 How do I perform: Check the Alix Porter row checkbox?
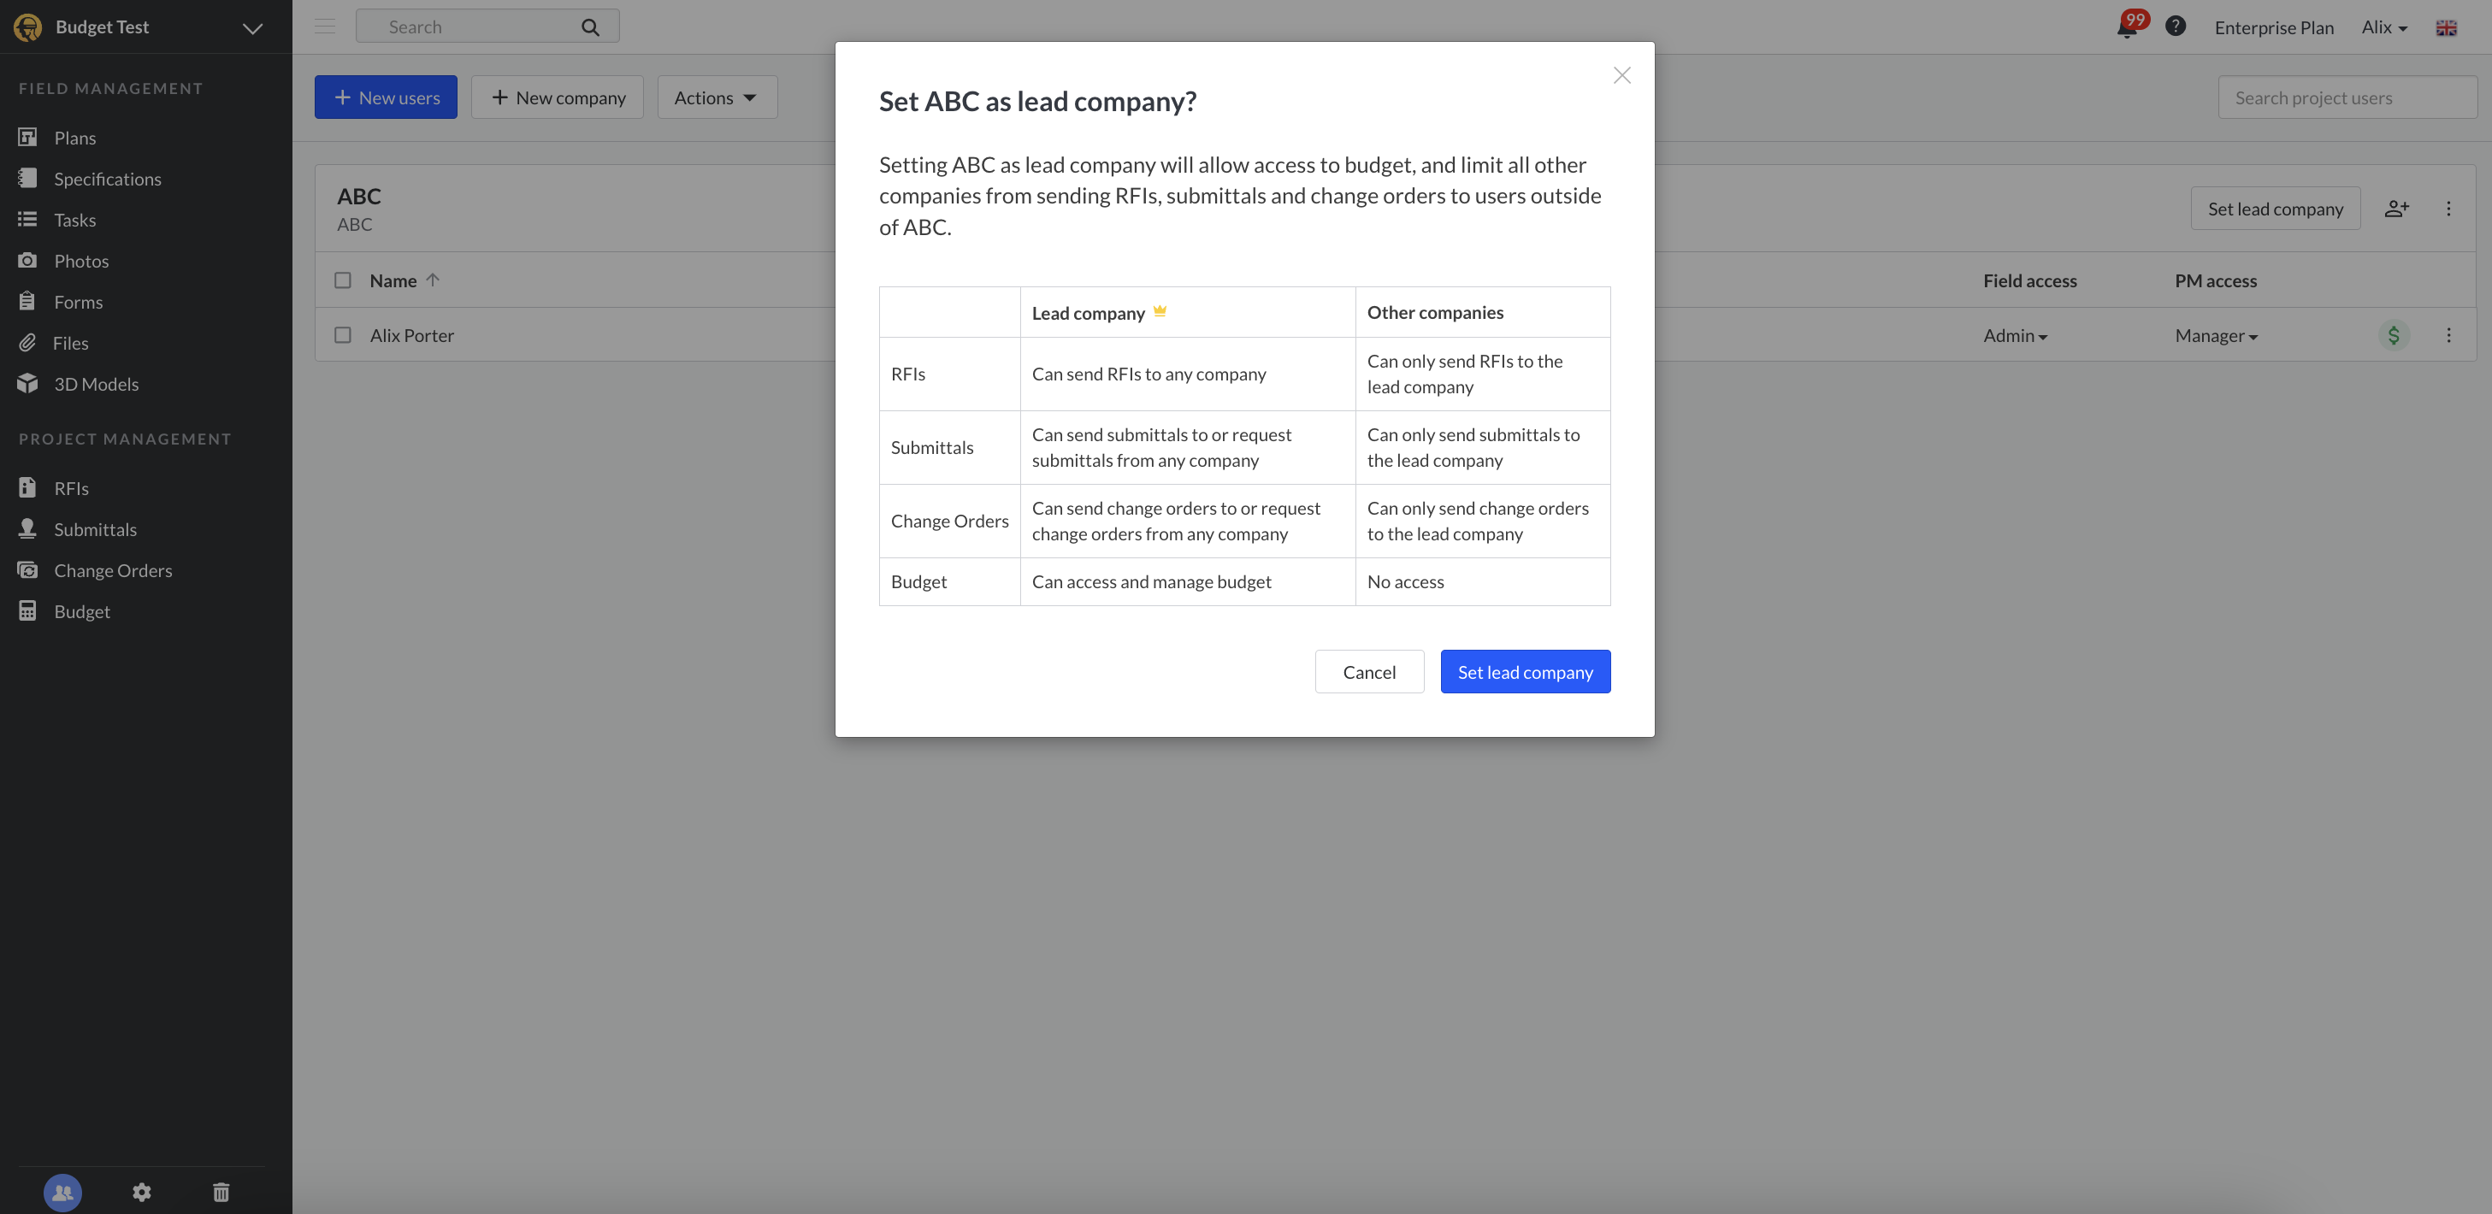342,336
